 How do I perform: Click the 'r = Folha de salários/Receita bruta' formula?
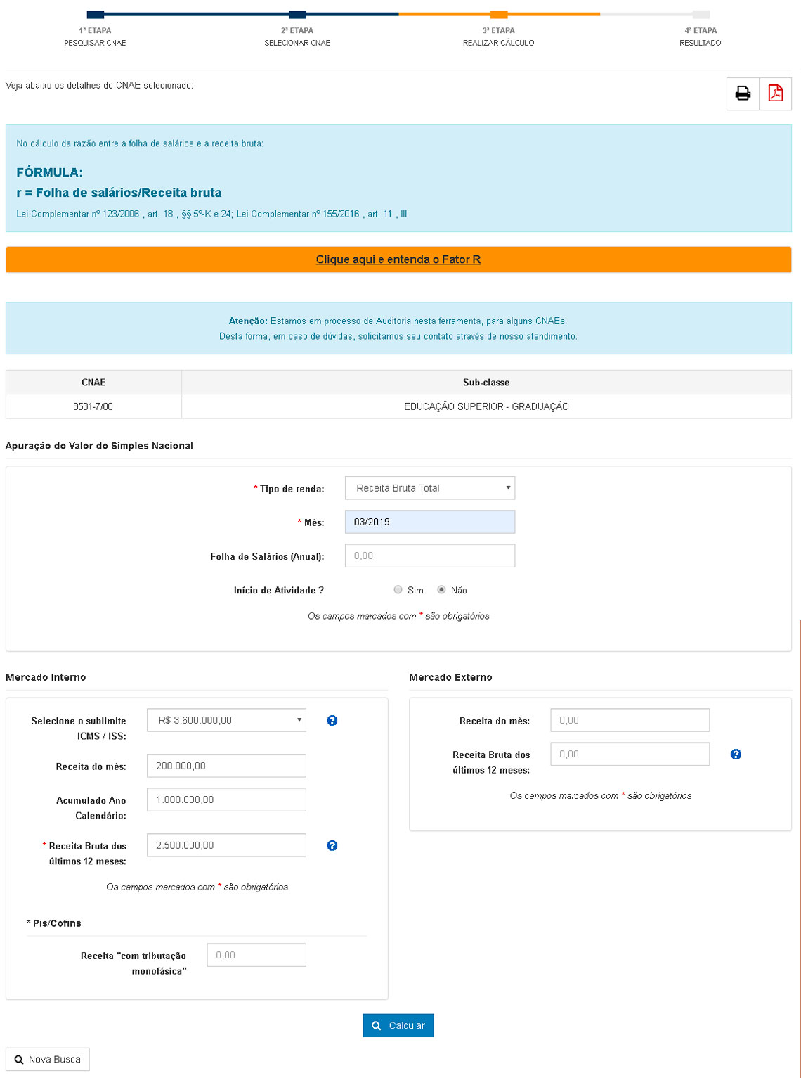tap(119, 193)
